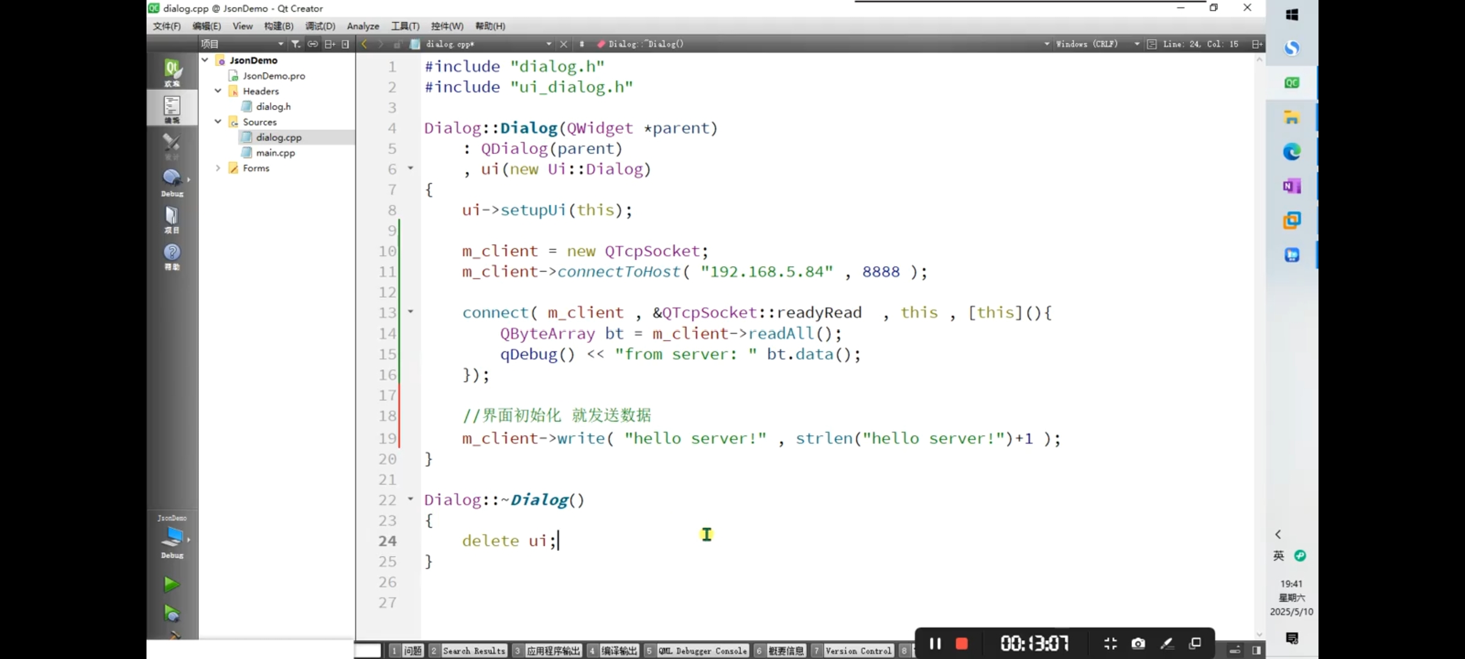Split the project side panel

[x=330, y=44]
